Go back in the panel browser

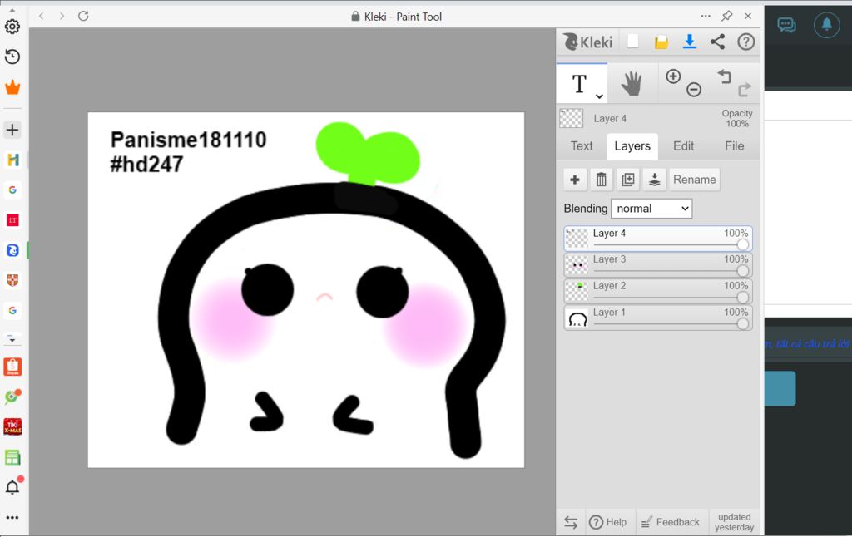pyautogui.click(x=42, y=17)
